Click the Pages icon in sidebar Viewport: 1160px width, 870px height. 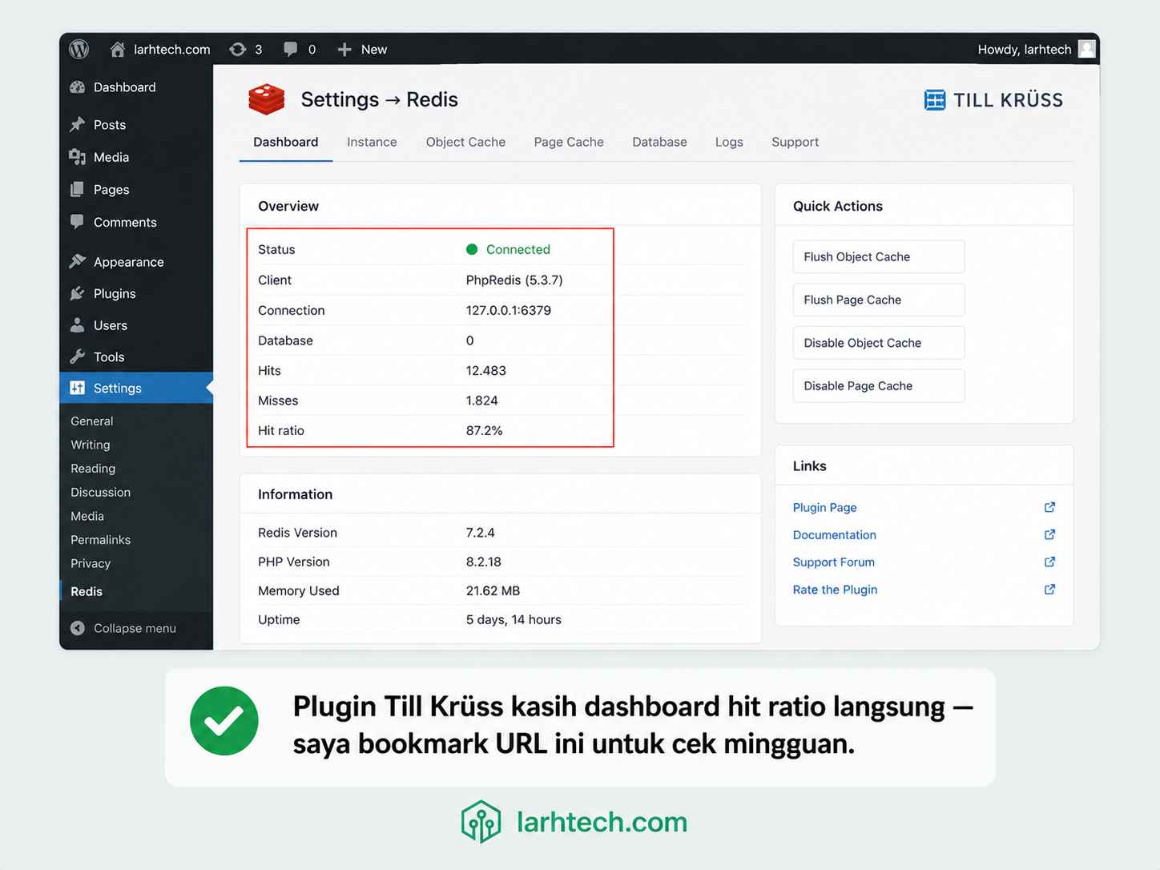78,190
